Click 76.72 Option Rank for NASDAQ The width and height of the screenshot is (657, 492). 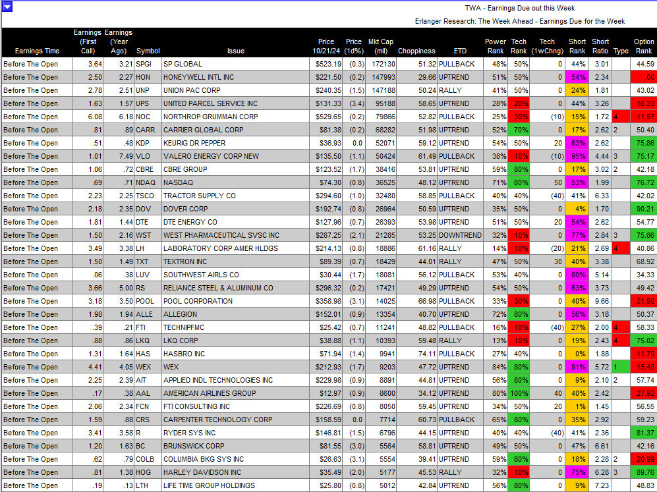[x=644, y=182]
